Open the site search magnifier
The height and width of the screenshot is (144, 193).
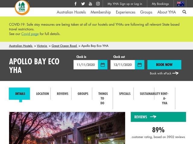tap(184, 12)
